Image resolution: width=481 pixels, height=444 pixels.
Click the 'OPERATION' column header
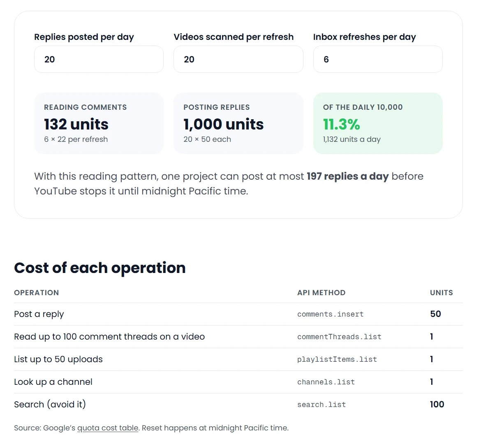37,293
